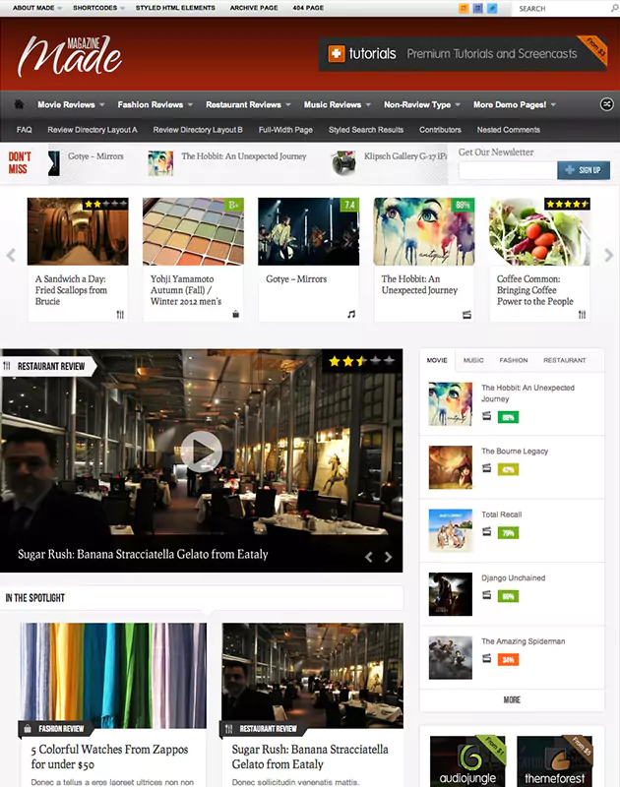620x787 pixels.
Task: Open Nested Comments link
Action: point(509,130)
